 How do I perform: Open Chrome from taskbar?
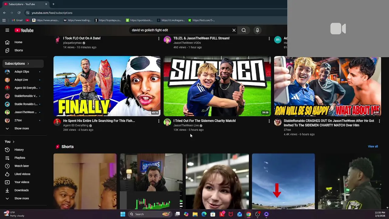pyautogui.click(x=249, y=214)
